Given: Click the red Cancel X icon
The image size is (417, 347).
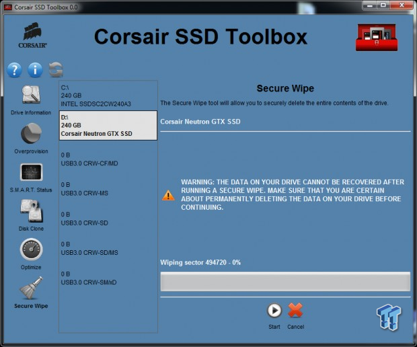Looking at the screenshot, I should (x=295, y=310).
